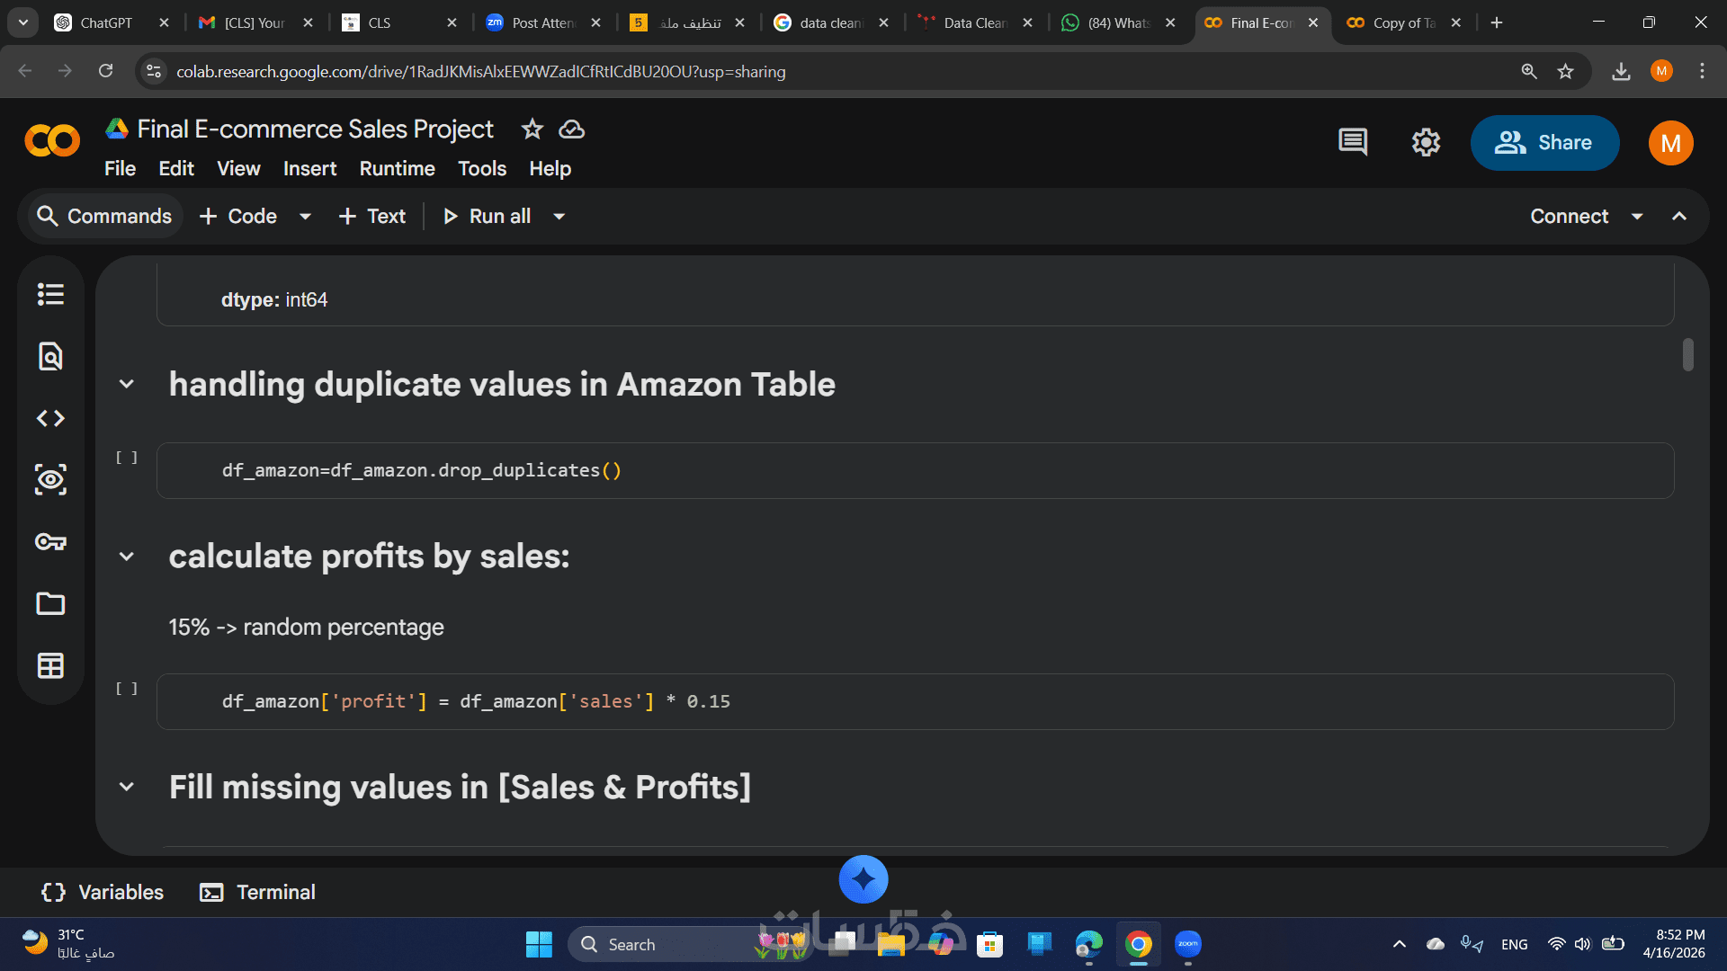Open the Runtime menu
The image size is (1727, 971).
coord(397,169)
